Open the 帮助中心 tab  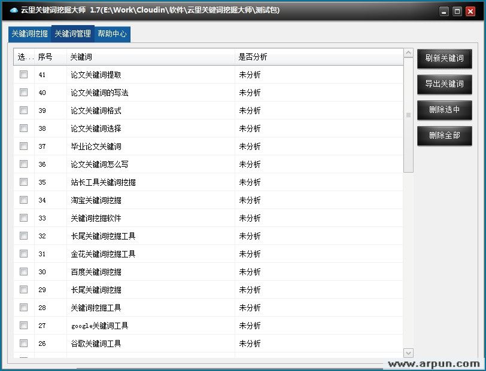tap(112, 34)
